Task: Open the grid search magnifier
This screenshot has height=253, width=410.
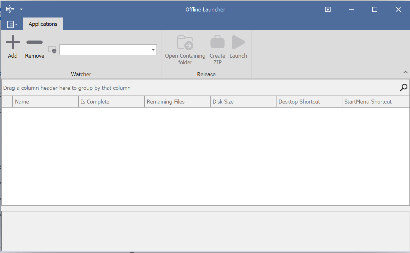Action: tap(403, 87)
